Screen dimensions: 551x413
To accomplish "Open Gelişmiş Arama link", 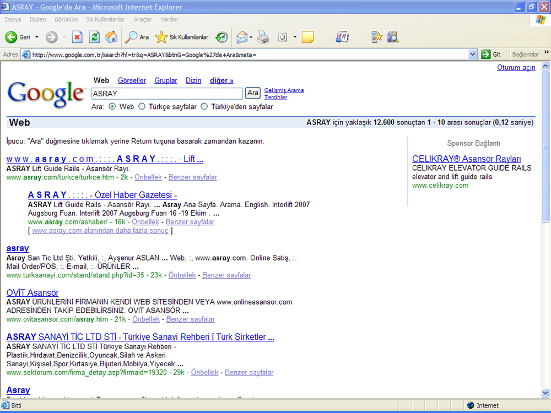I will tap(284, 90).
